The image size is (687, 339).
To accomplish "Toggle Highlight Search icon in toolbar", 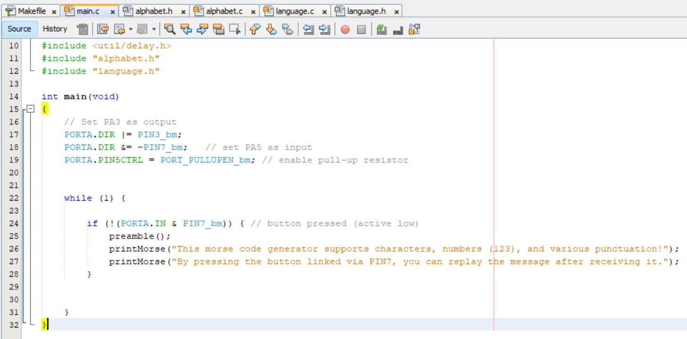I will tap(218, 29).
